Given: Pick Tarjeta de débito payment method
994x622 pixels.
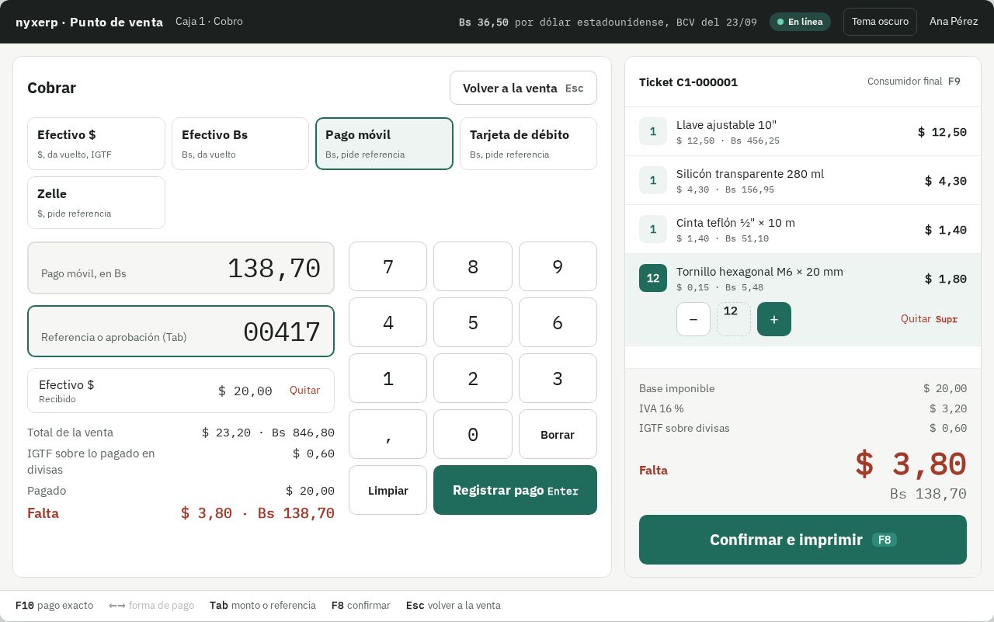Looking at the screenshot, I should (x=529, y=144).
